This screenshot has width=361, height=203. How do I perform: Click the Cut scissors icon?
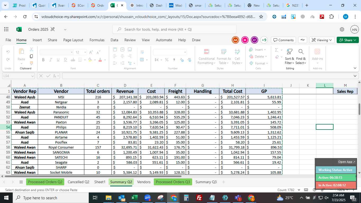31,49
